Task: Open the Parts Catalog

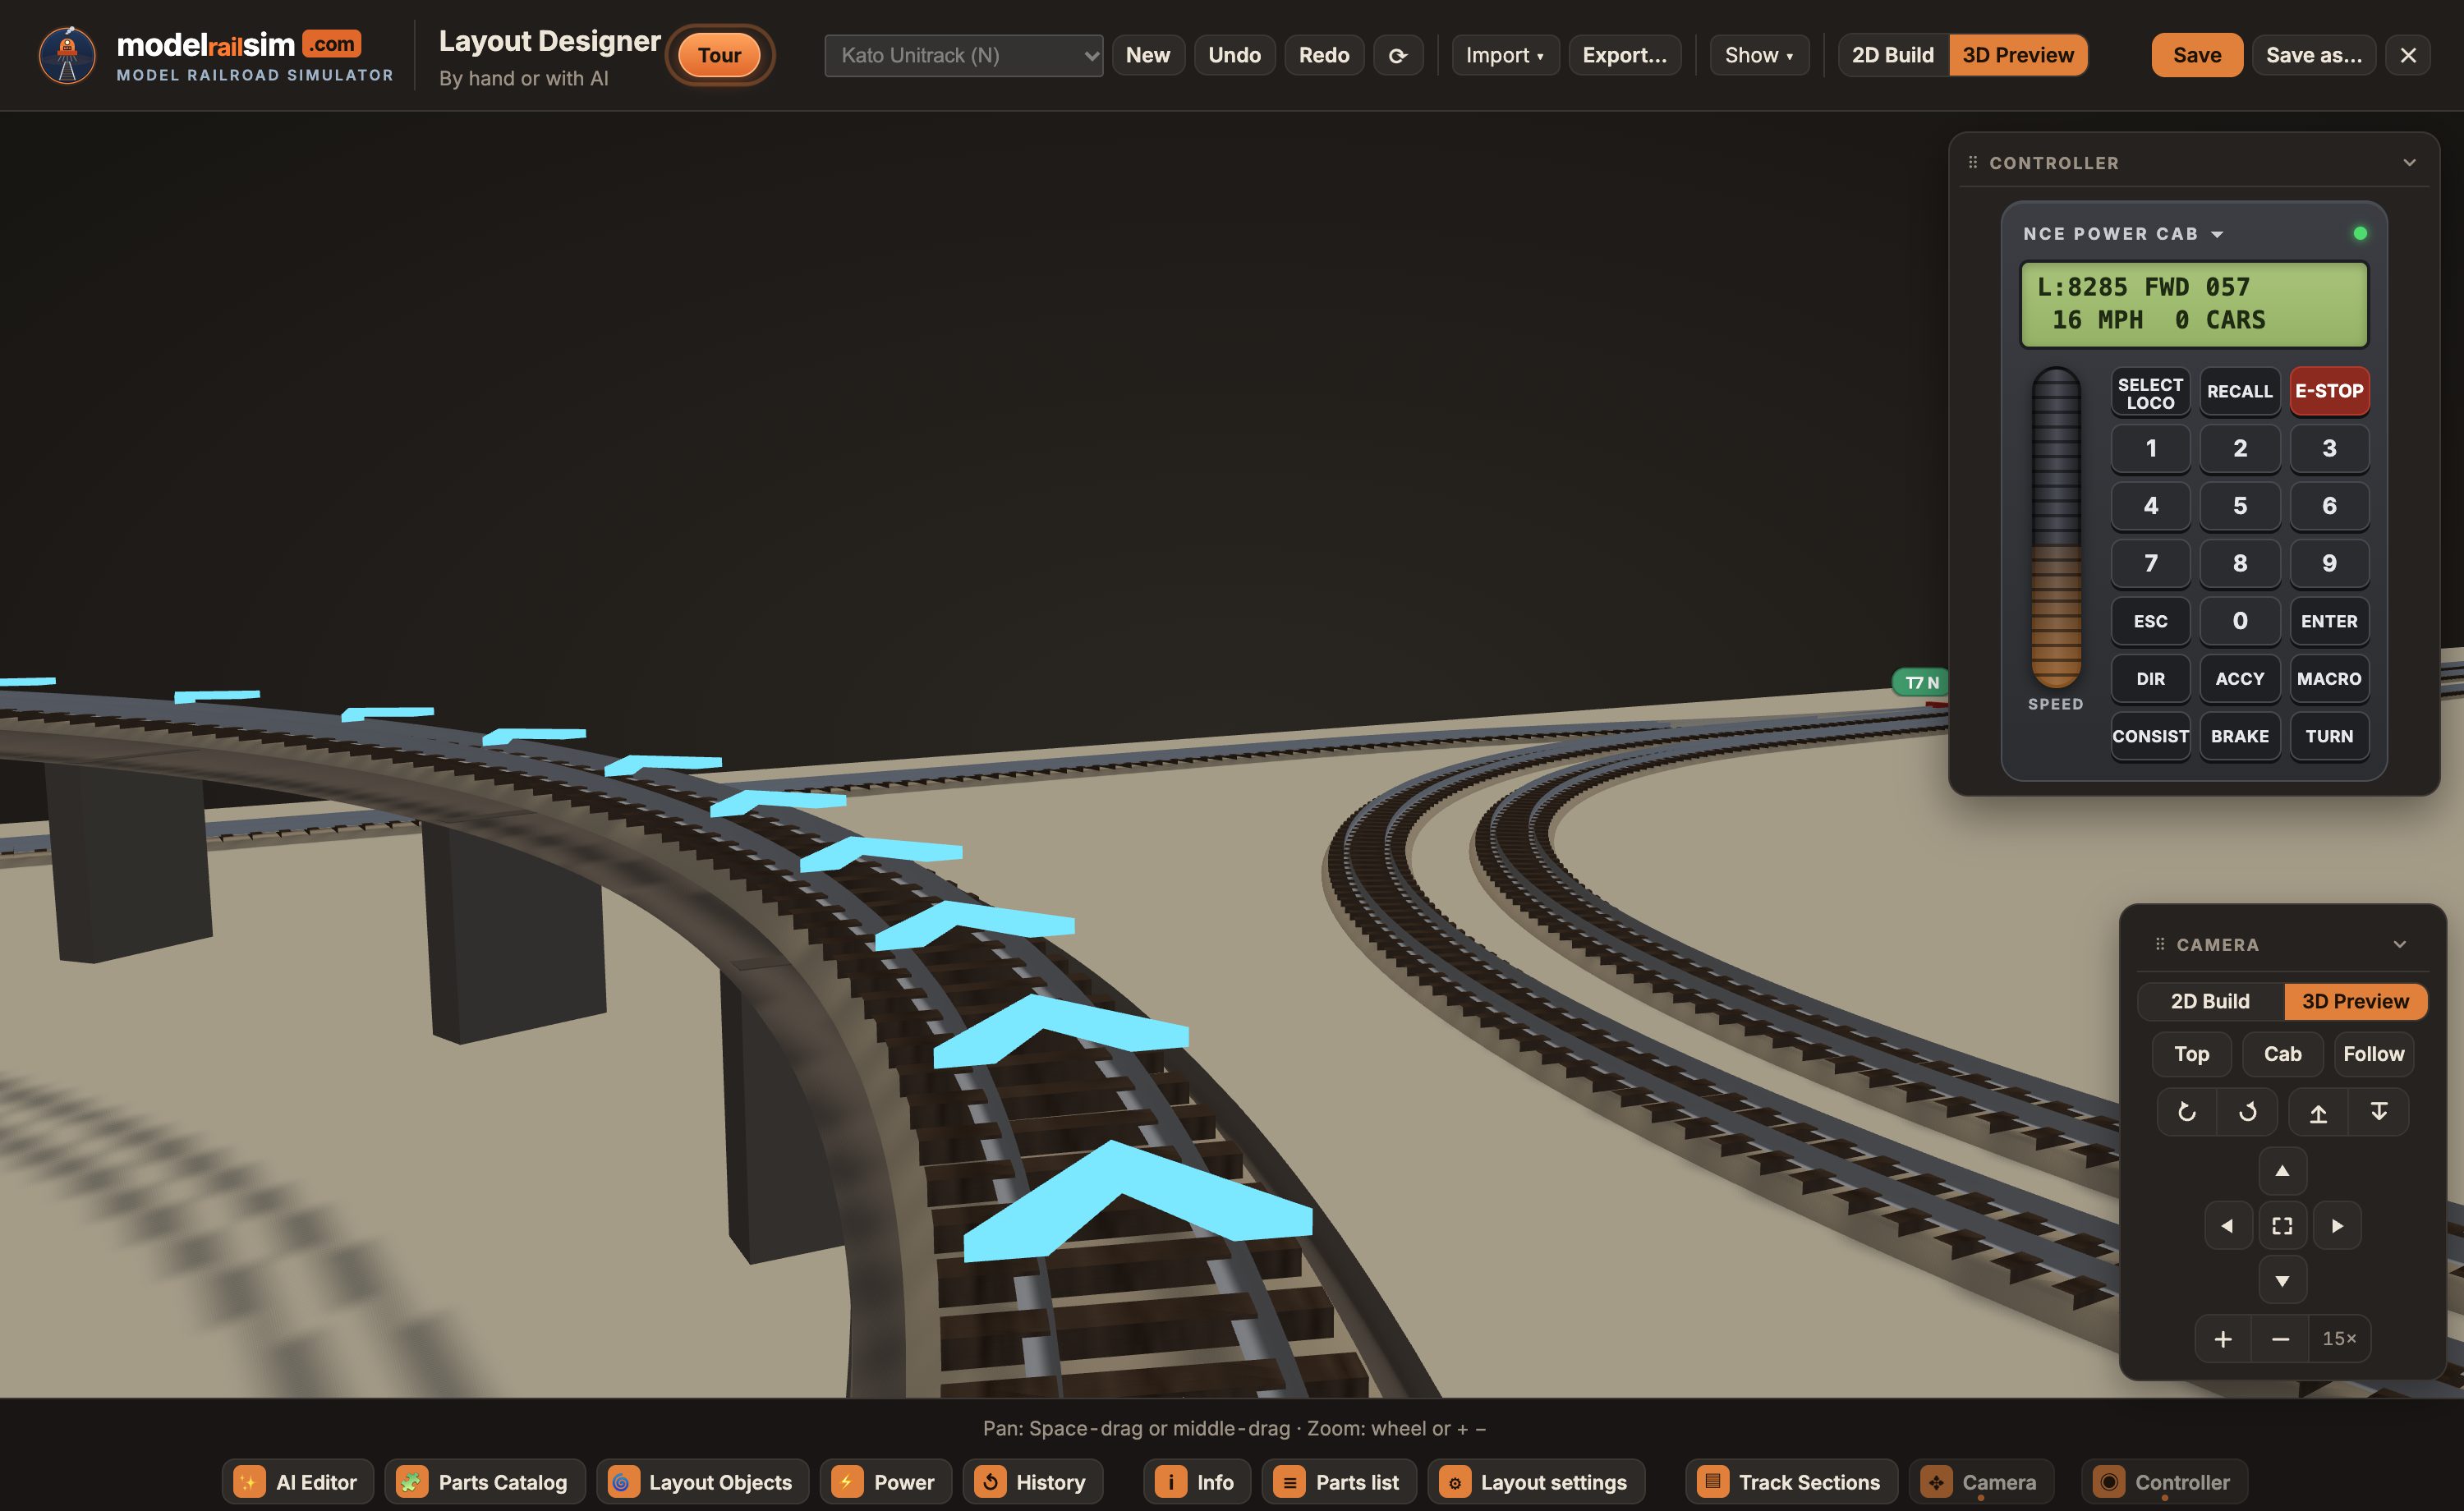Action: click(484, 1481)
